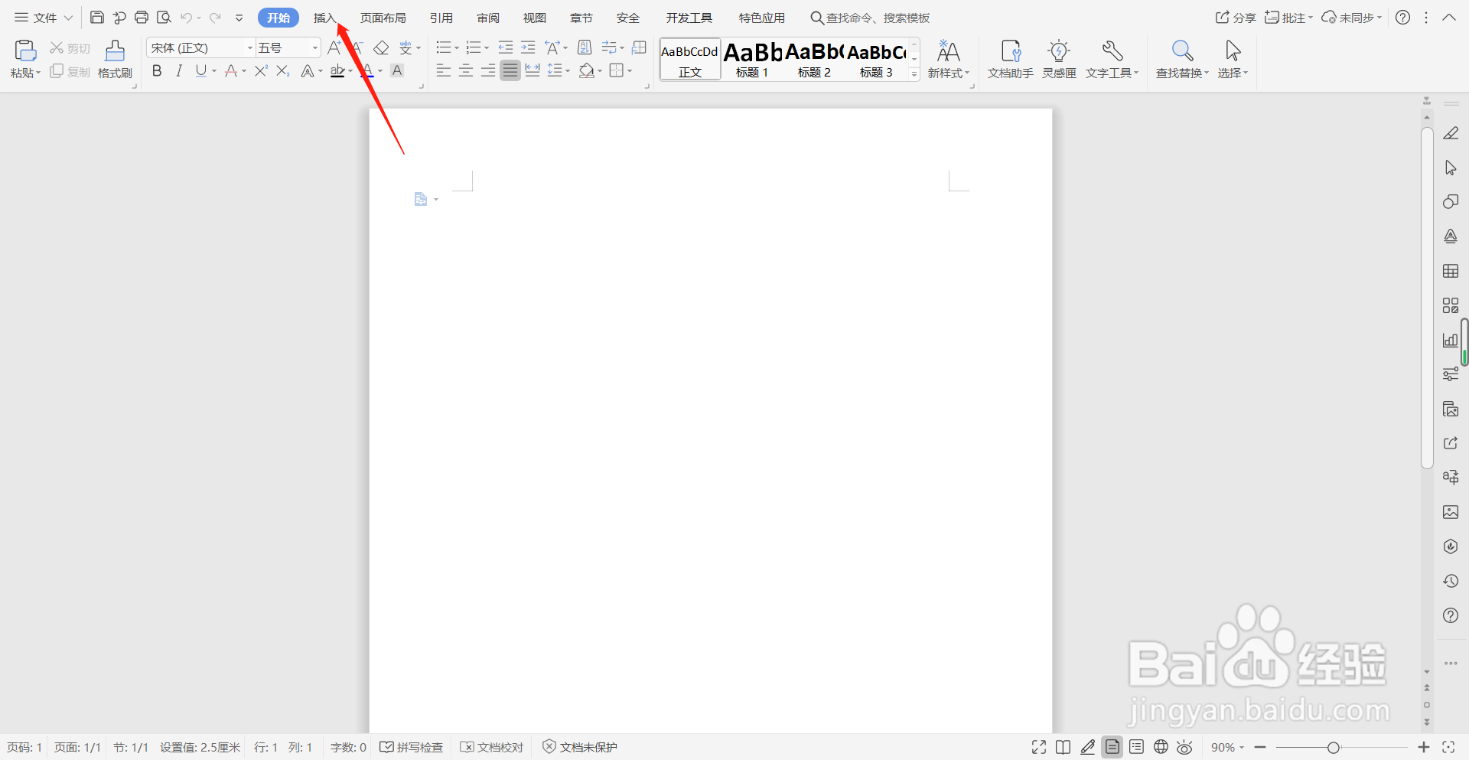Click the Decrease Indent icon
This screenshot has height=760, width=1469.
(506, 48)
